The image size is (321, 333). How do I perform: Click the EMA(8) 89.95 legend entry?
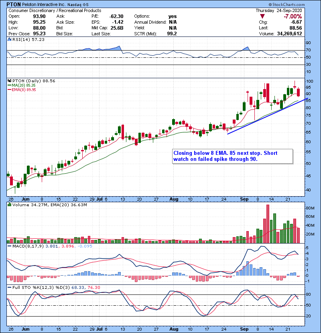24,89
